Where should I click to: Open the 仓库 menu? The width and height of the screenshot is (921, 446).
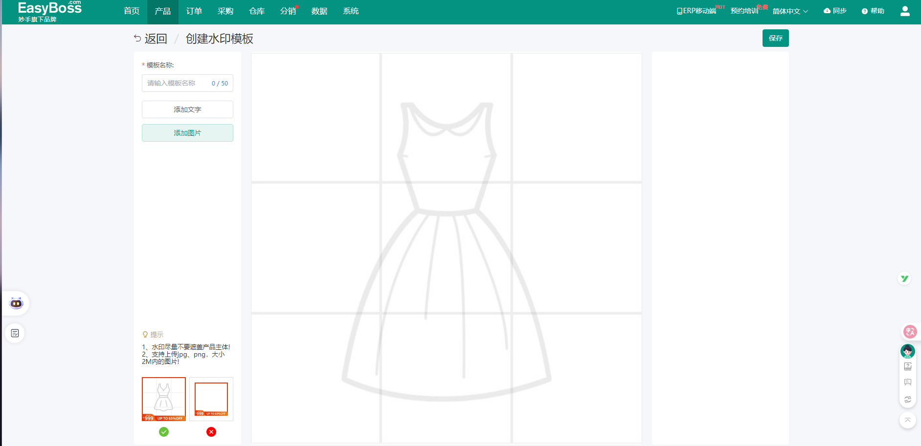(256, 11)
